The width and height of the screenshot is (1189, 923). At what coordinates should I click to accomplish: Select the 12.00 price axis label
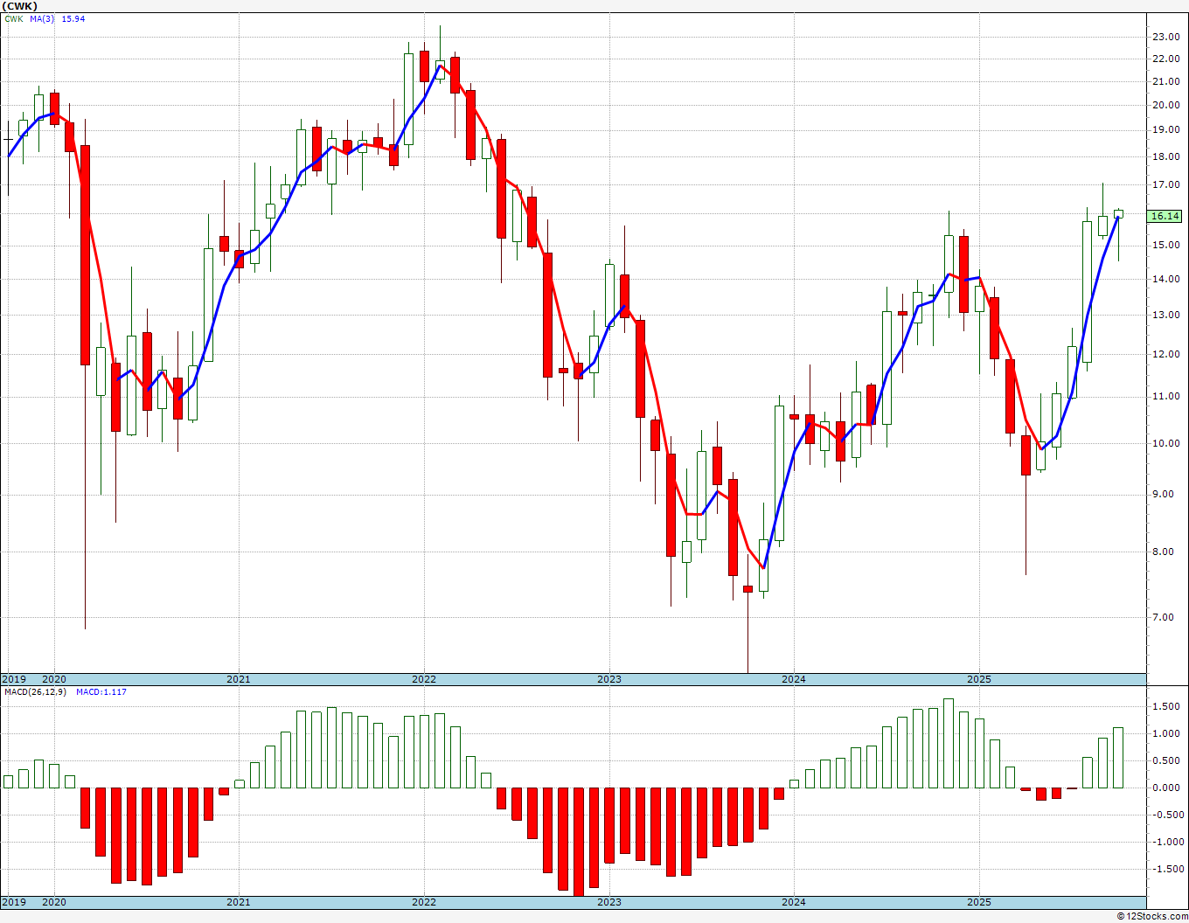pos(1165,354)
